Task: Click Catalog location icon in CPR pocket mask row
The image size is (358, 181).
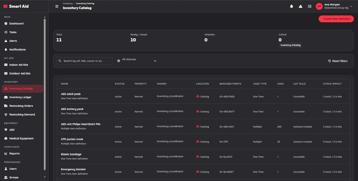Action: click(198, 142)
